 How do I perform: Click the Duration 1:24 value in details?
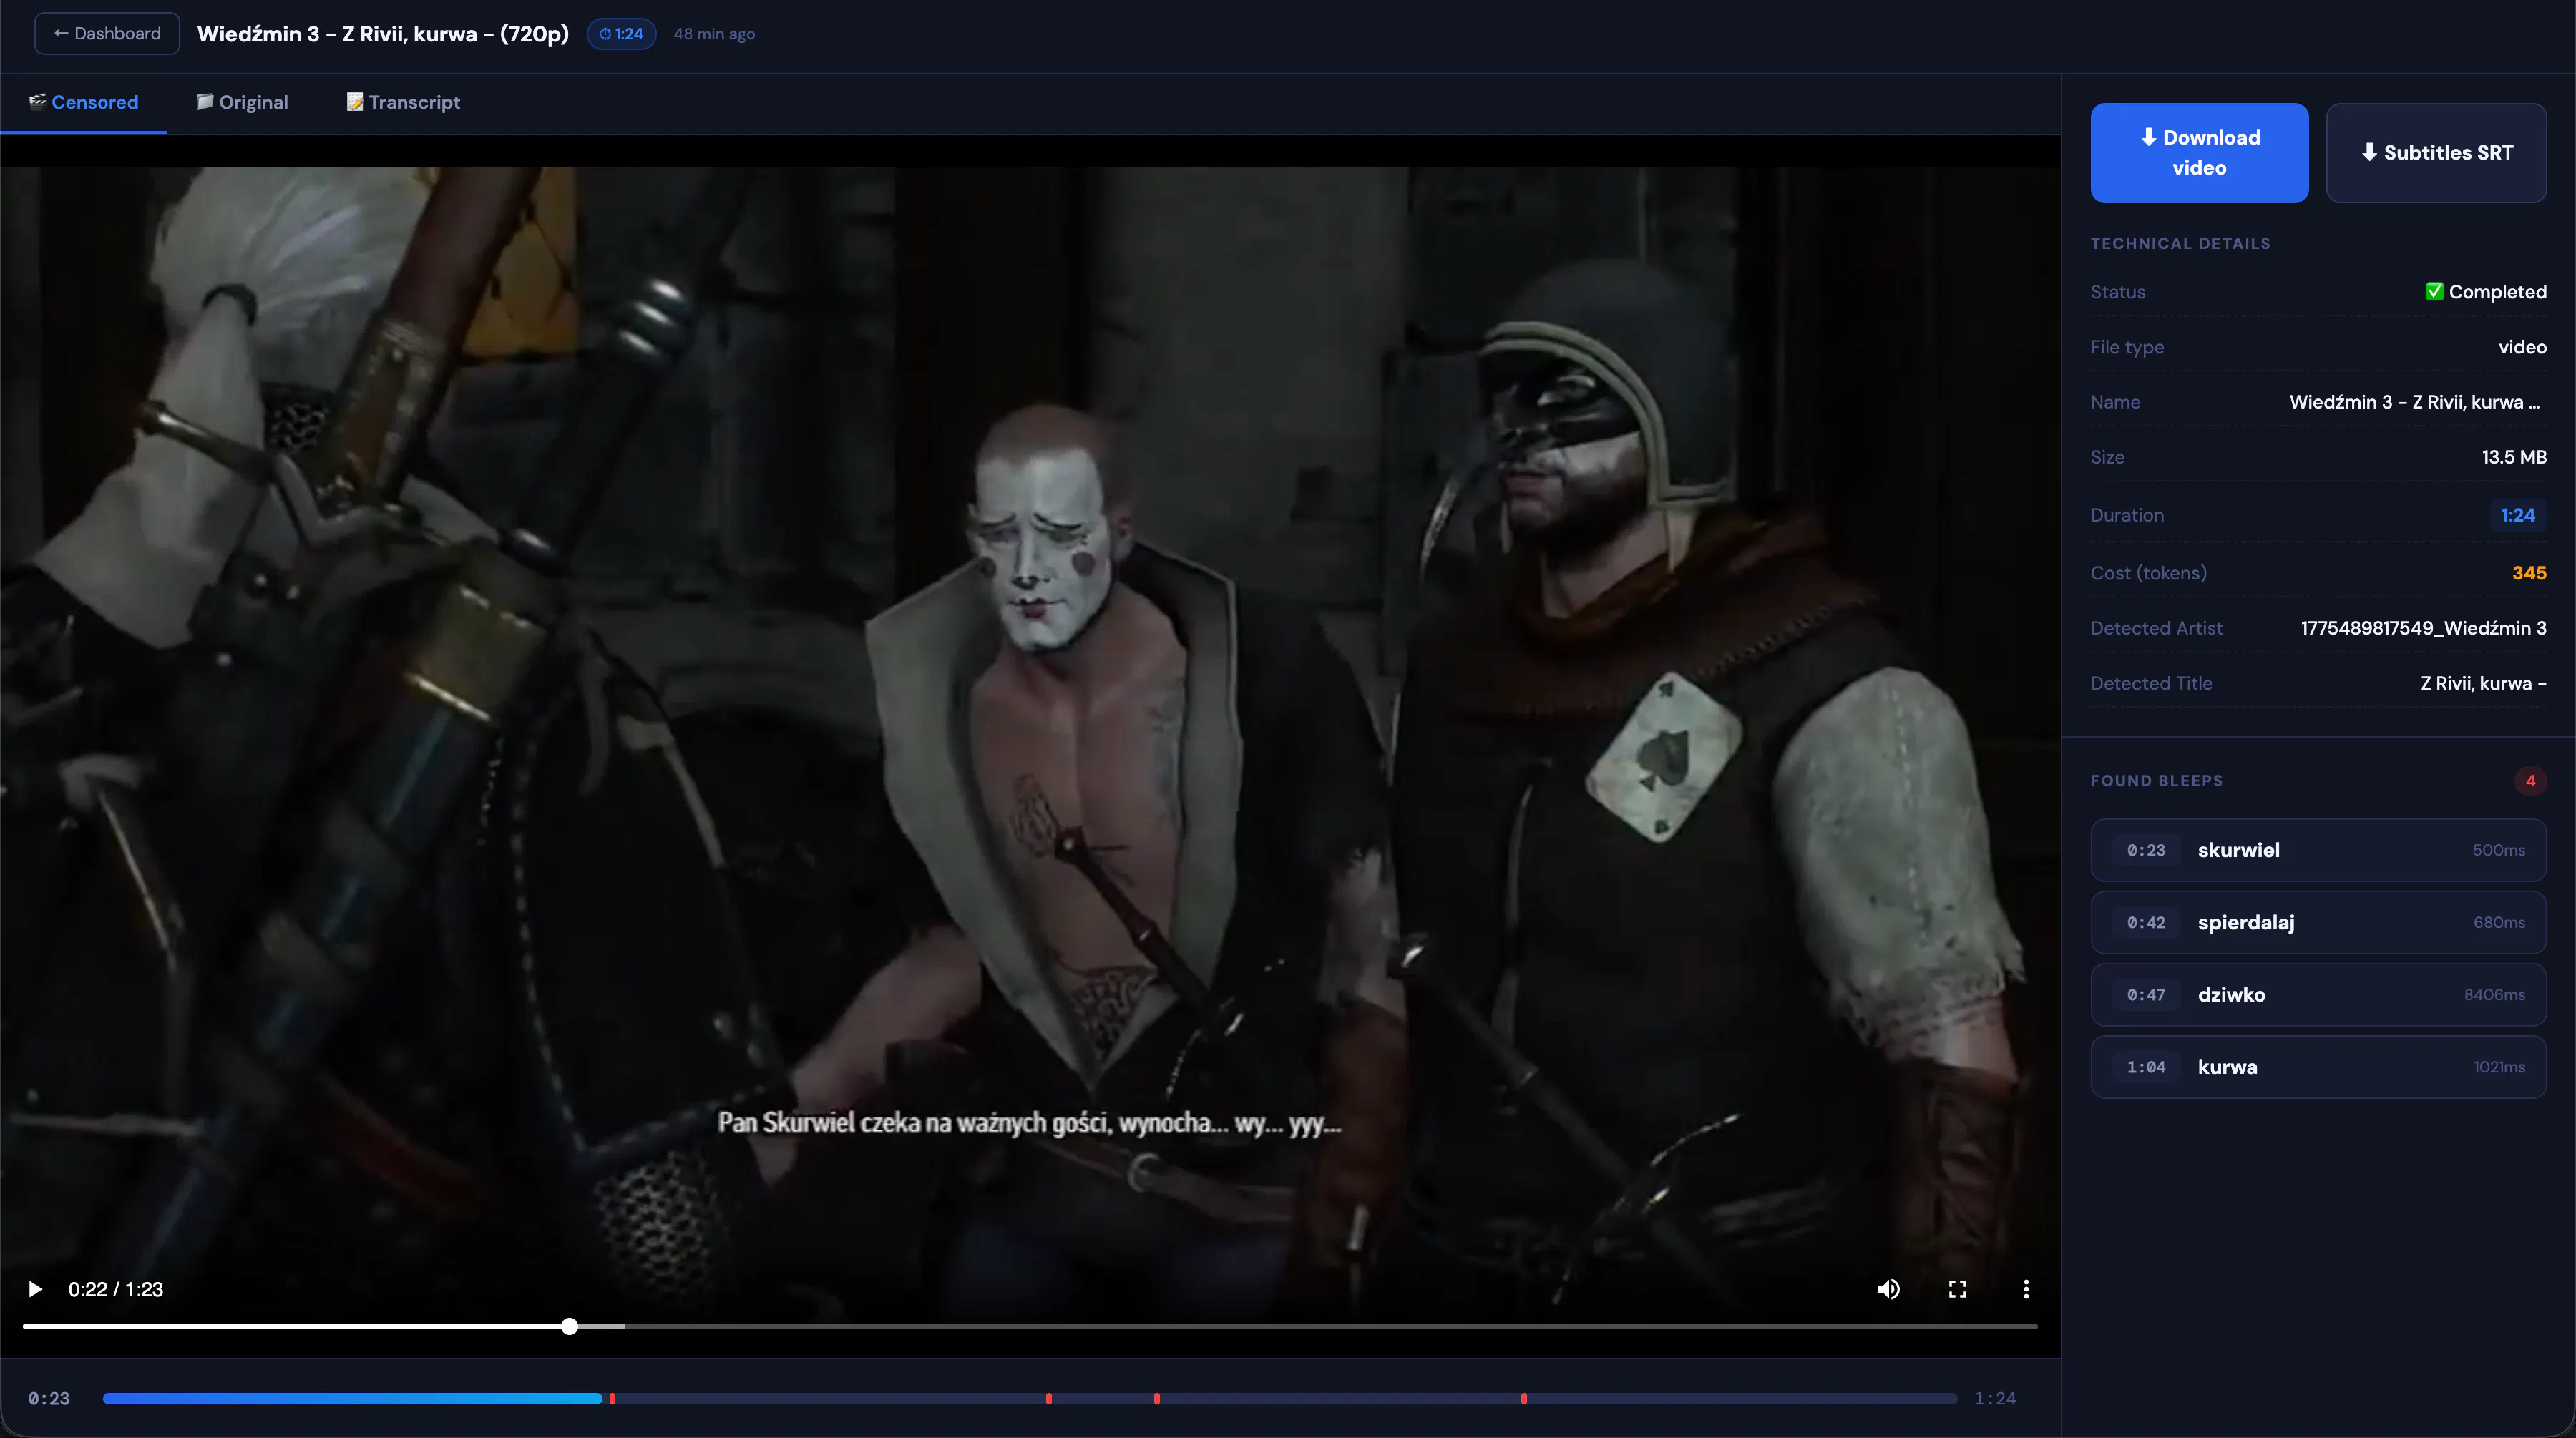coord(2518,515)
